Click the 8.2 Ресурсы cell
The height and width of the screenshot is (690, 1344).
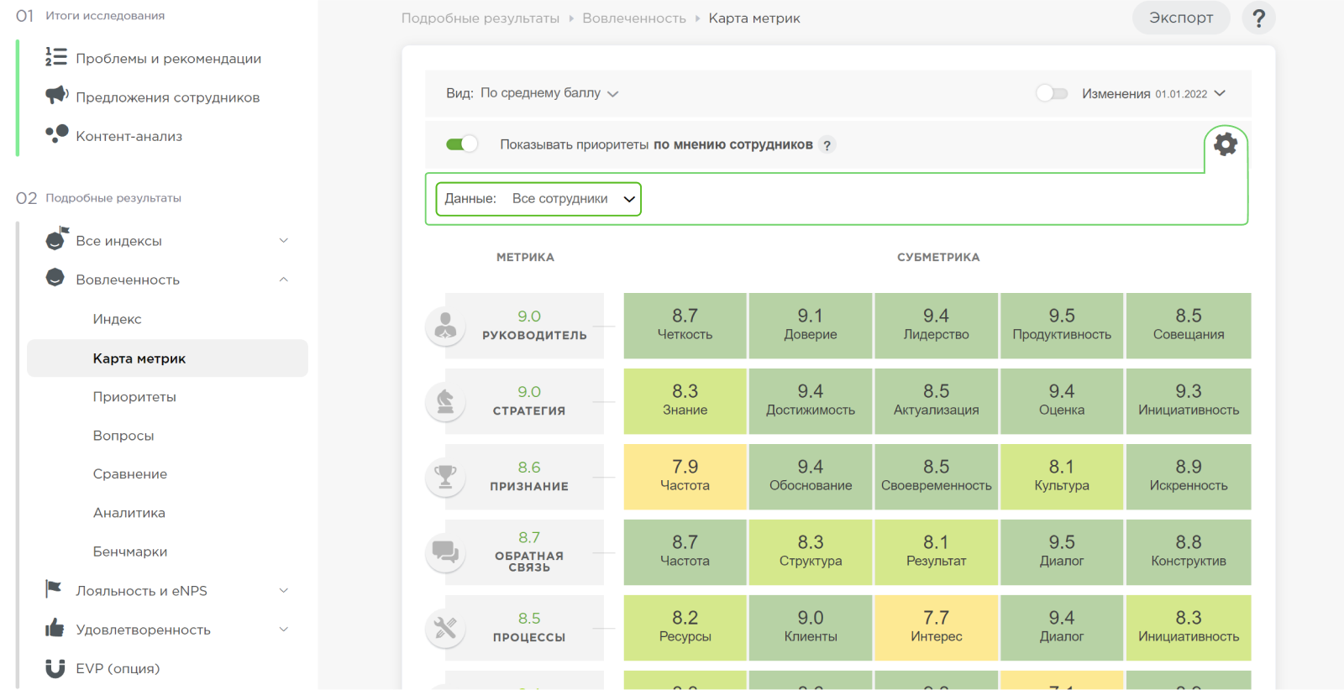pyautogui.click(x=685, y=628)
